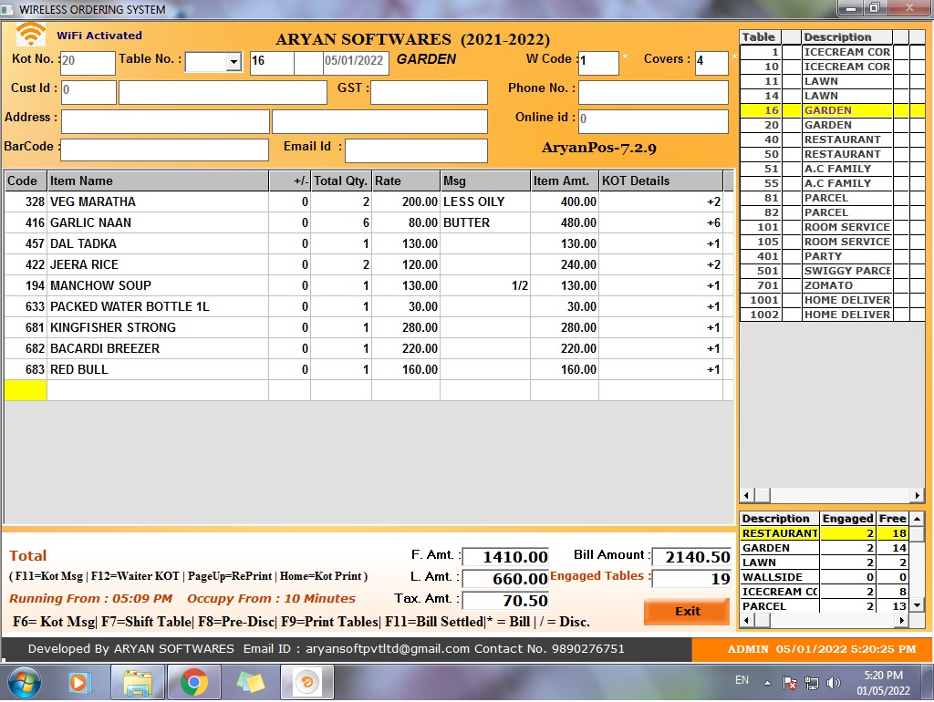Image resolution: width=934 pixels, height=702 pixels.
Task: Click the KOT Details column header
Action: [660, 181]
